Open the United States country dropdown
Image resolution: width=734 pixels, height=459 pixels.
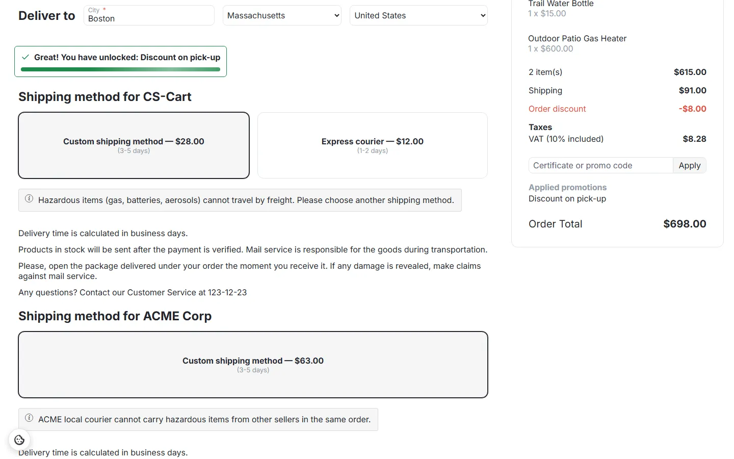[418, 15]
